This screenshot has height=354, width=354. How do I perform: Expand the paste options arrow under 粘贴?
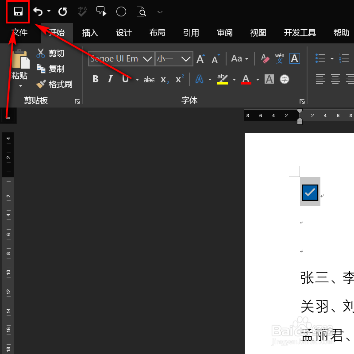click(20, 86)
